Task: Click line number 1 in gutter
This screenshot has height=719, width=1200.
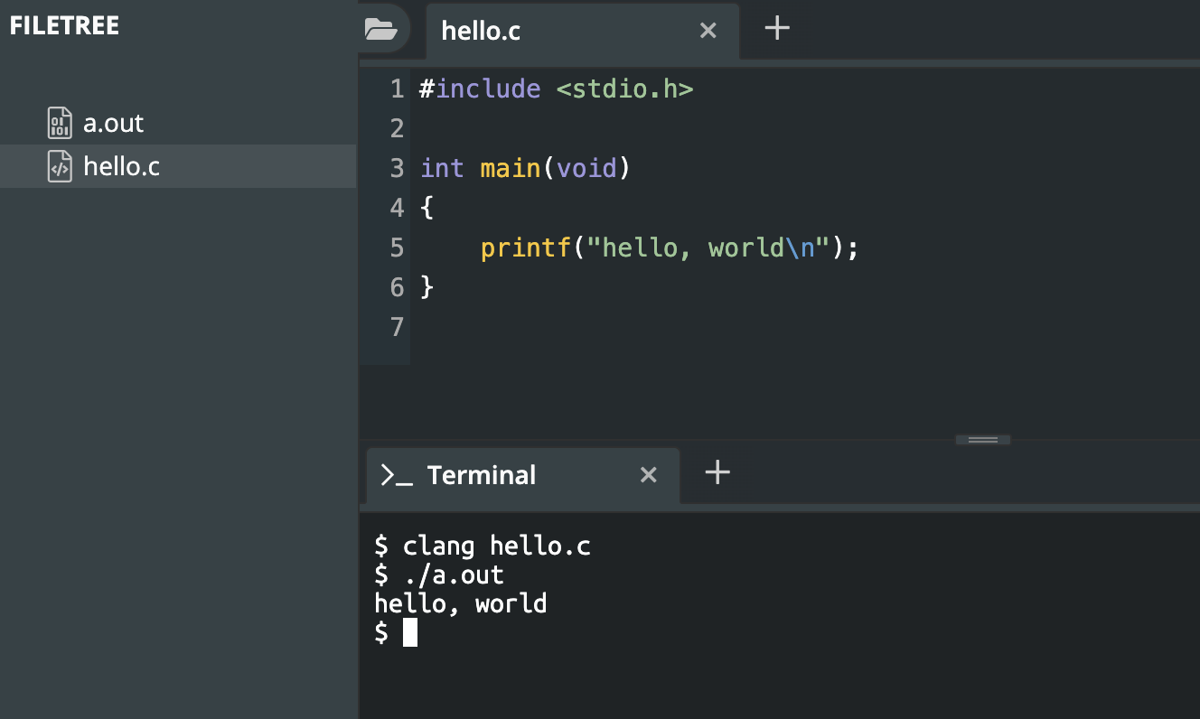Action: (x=397, y=89)
